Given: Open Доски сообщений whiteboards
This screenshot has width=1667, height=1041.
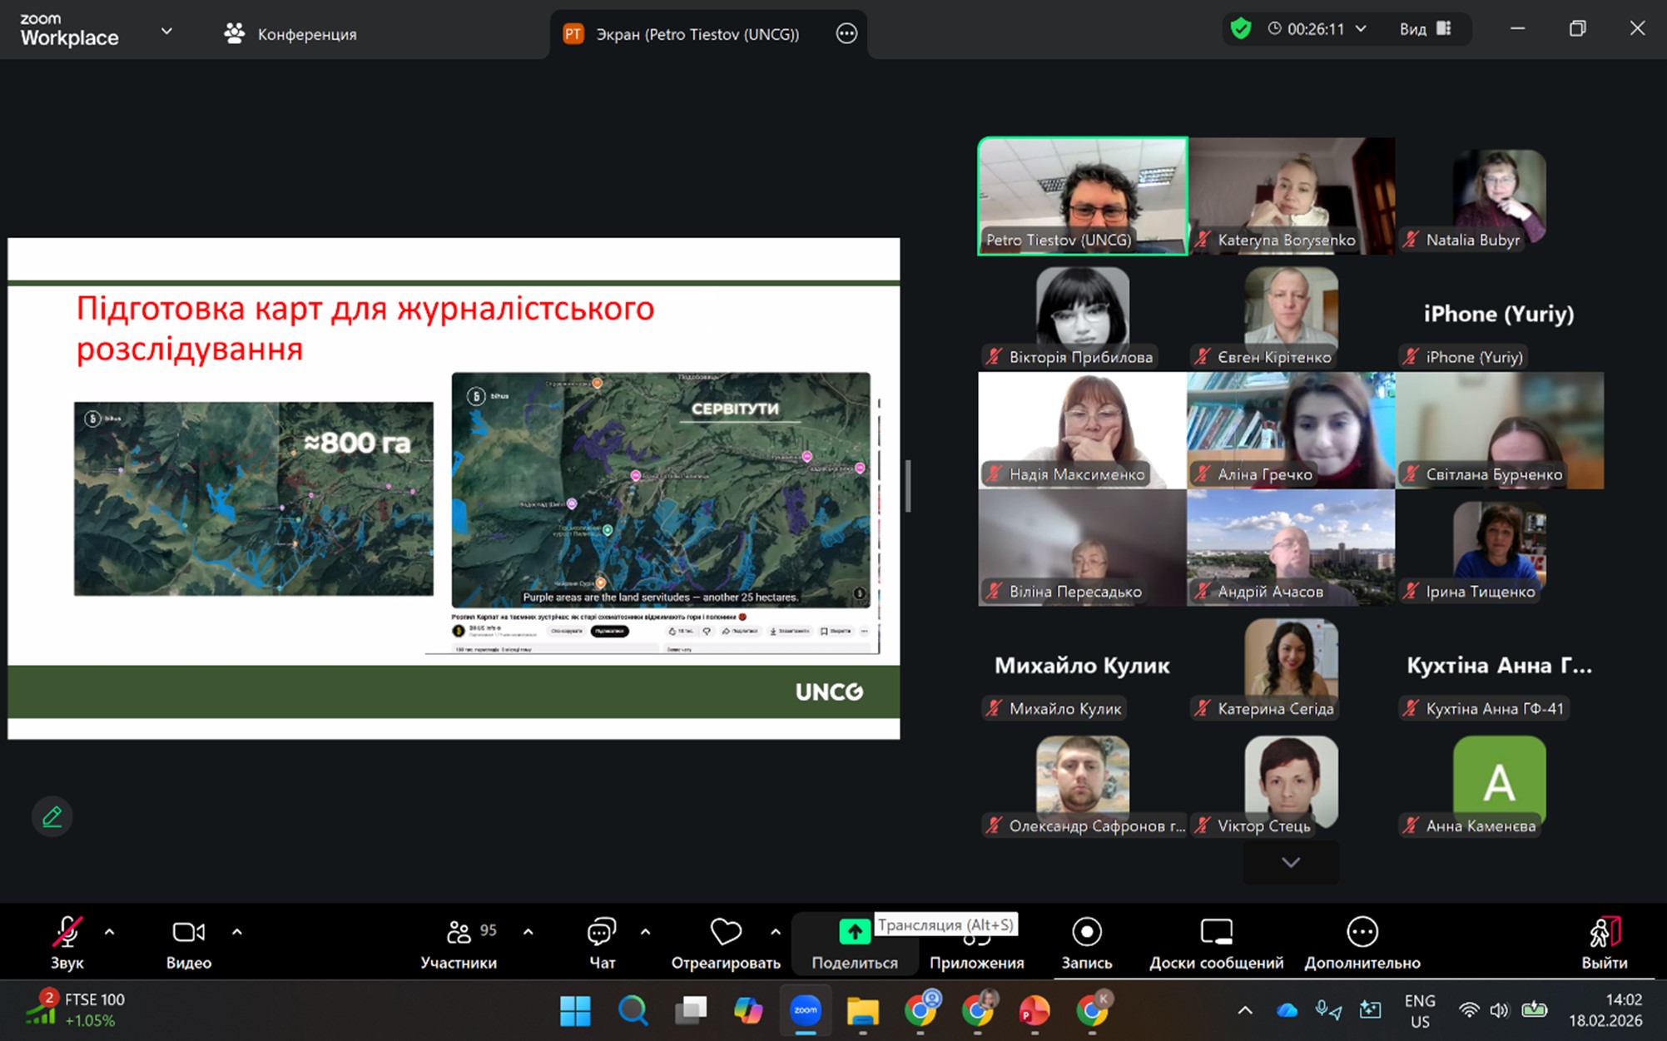Looking at the screenshot, I should click(1216, 933).
